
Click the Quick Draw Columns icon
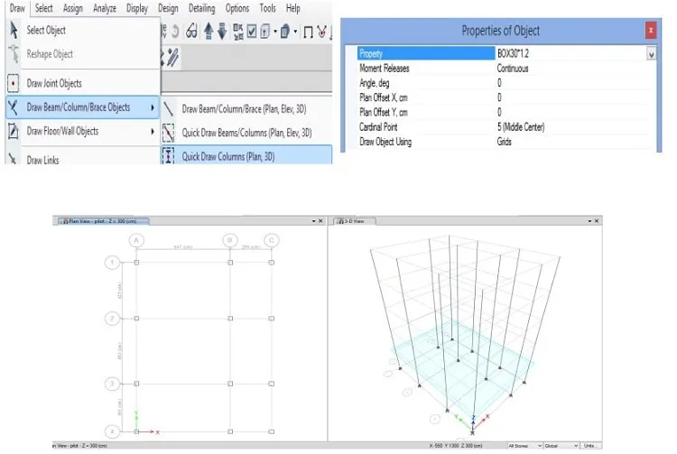point(169,156)
